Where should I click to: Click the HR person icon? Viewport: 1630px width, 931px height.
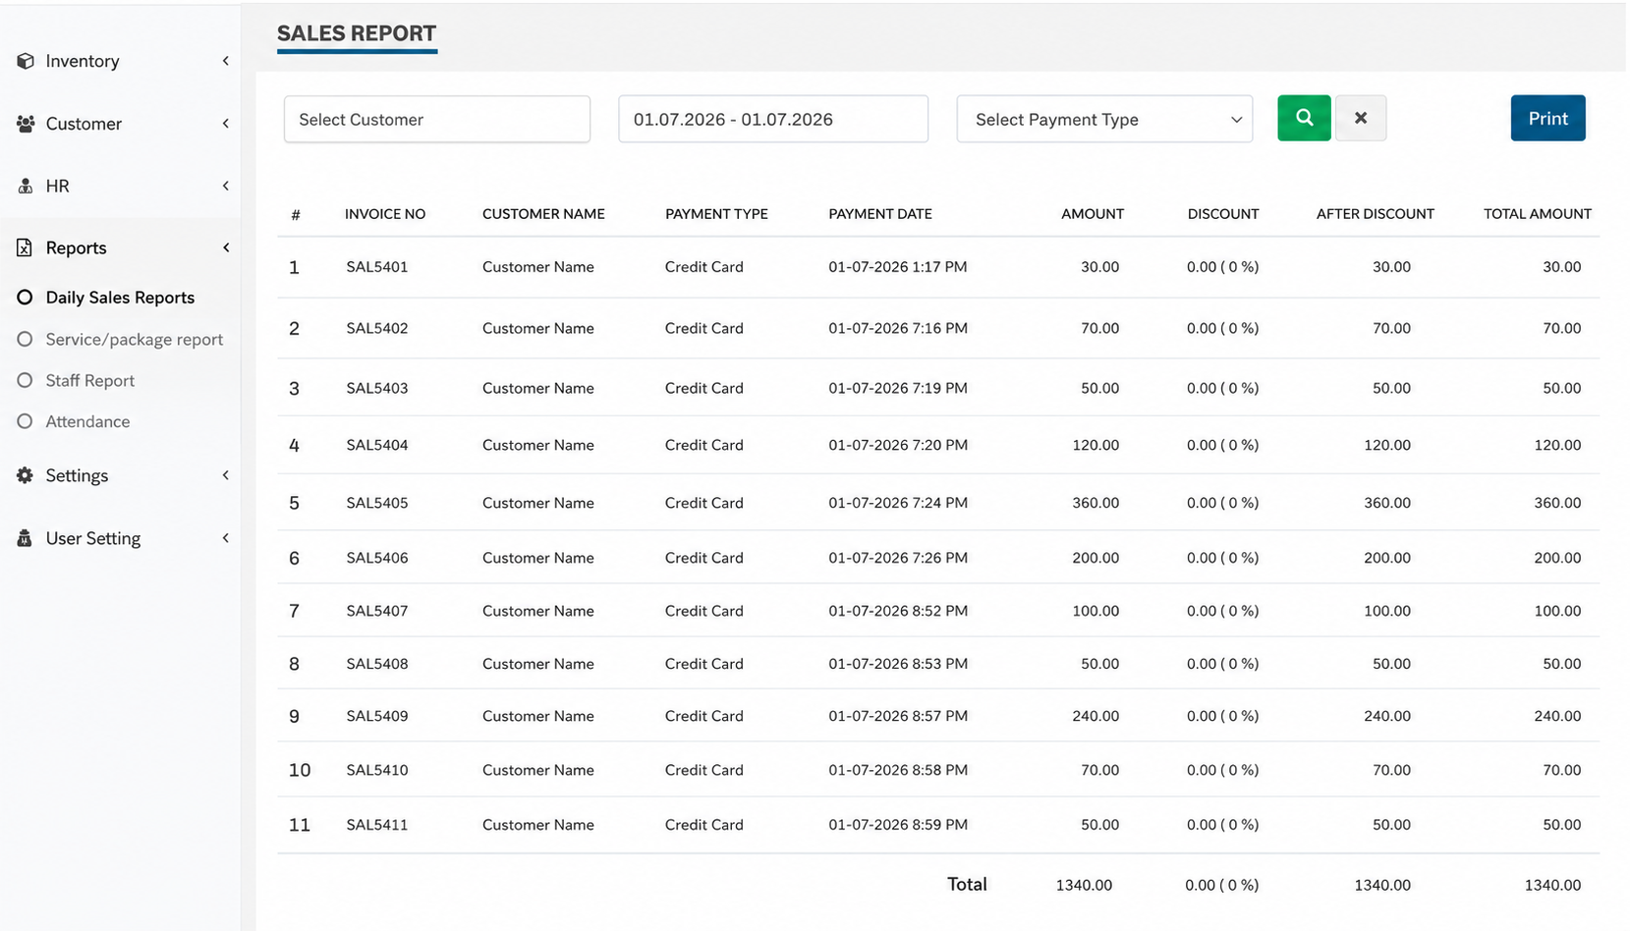(x=26, y=186)
